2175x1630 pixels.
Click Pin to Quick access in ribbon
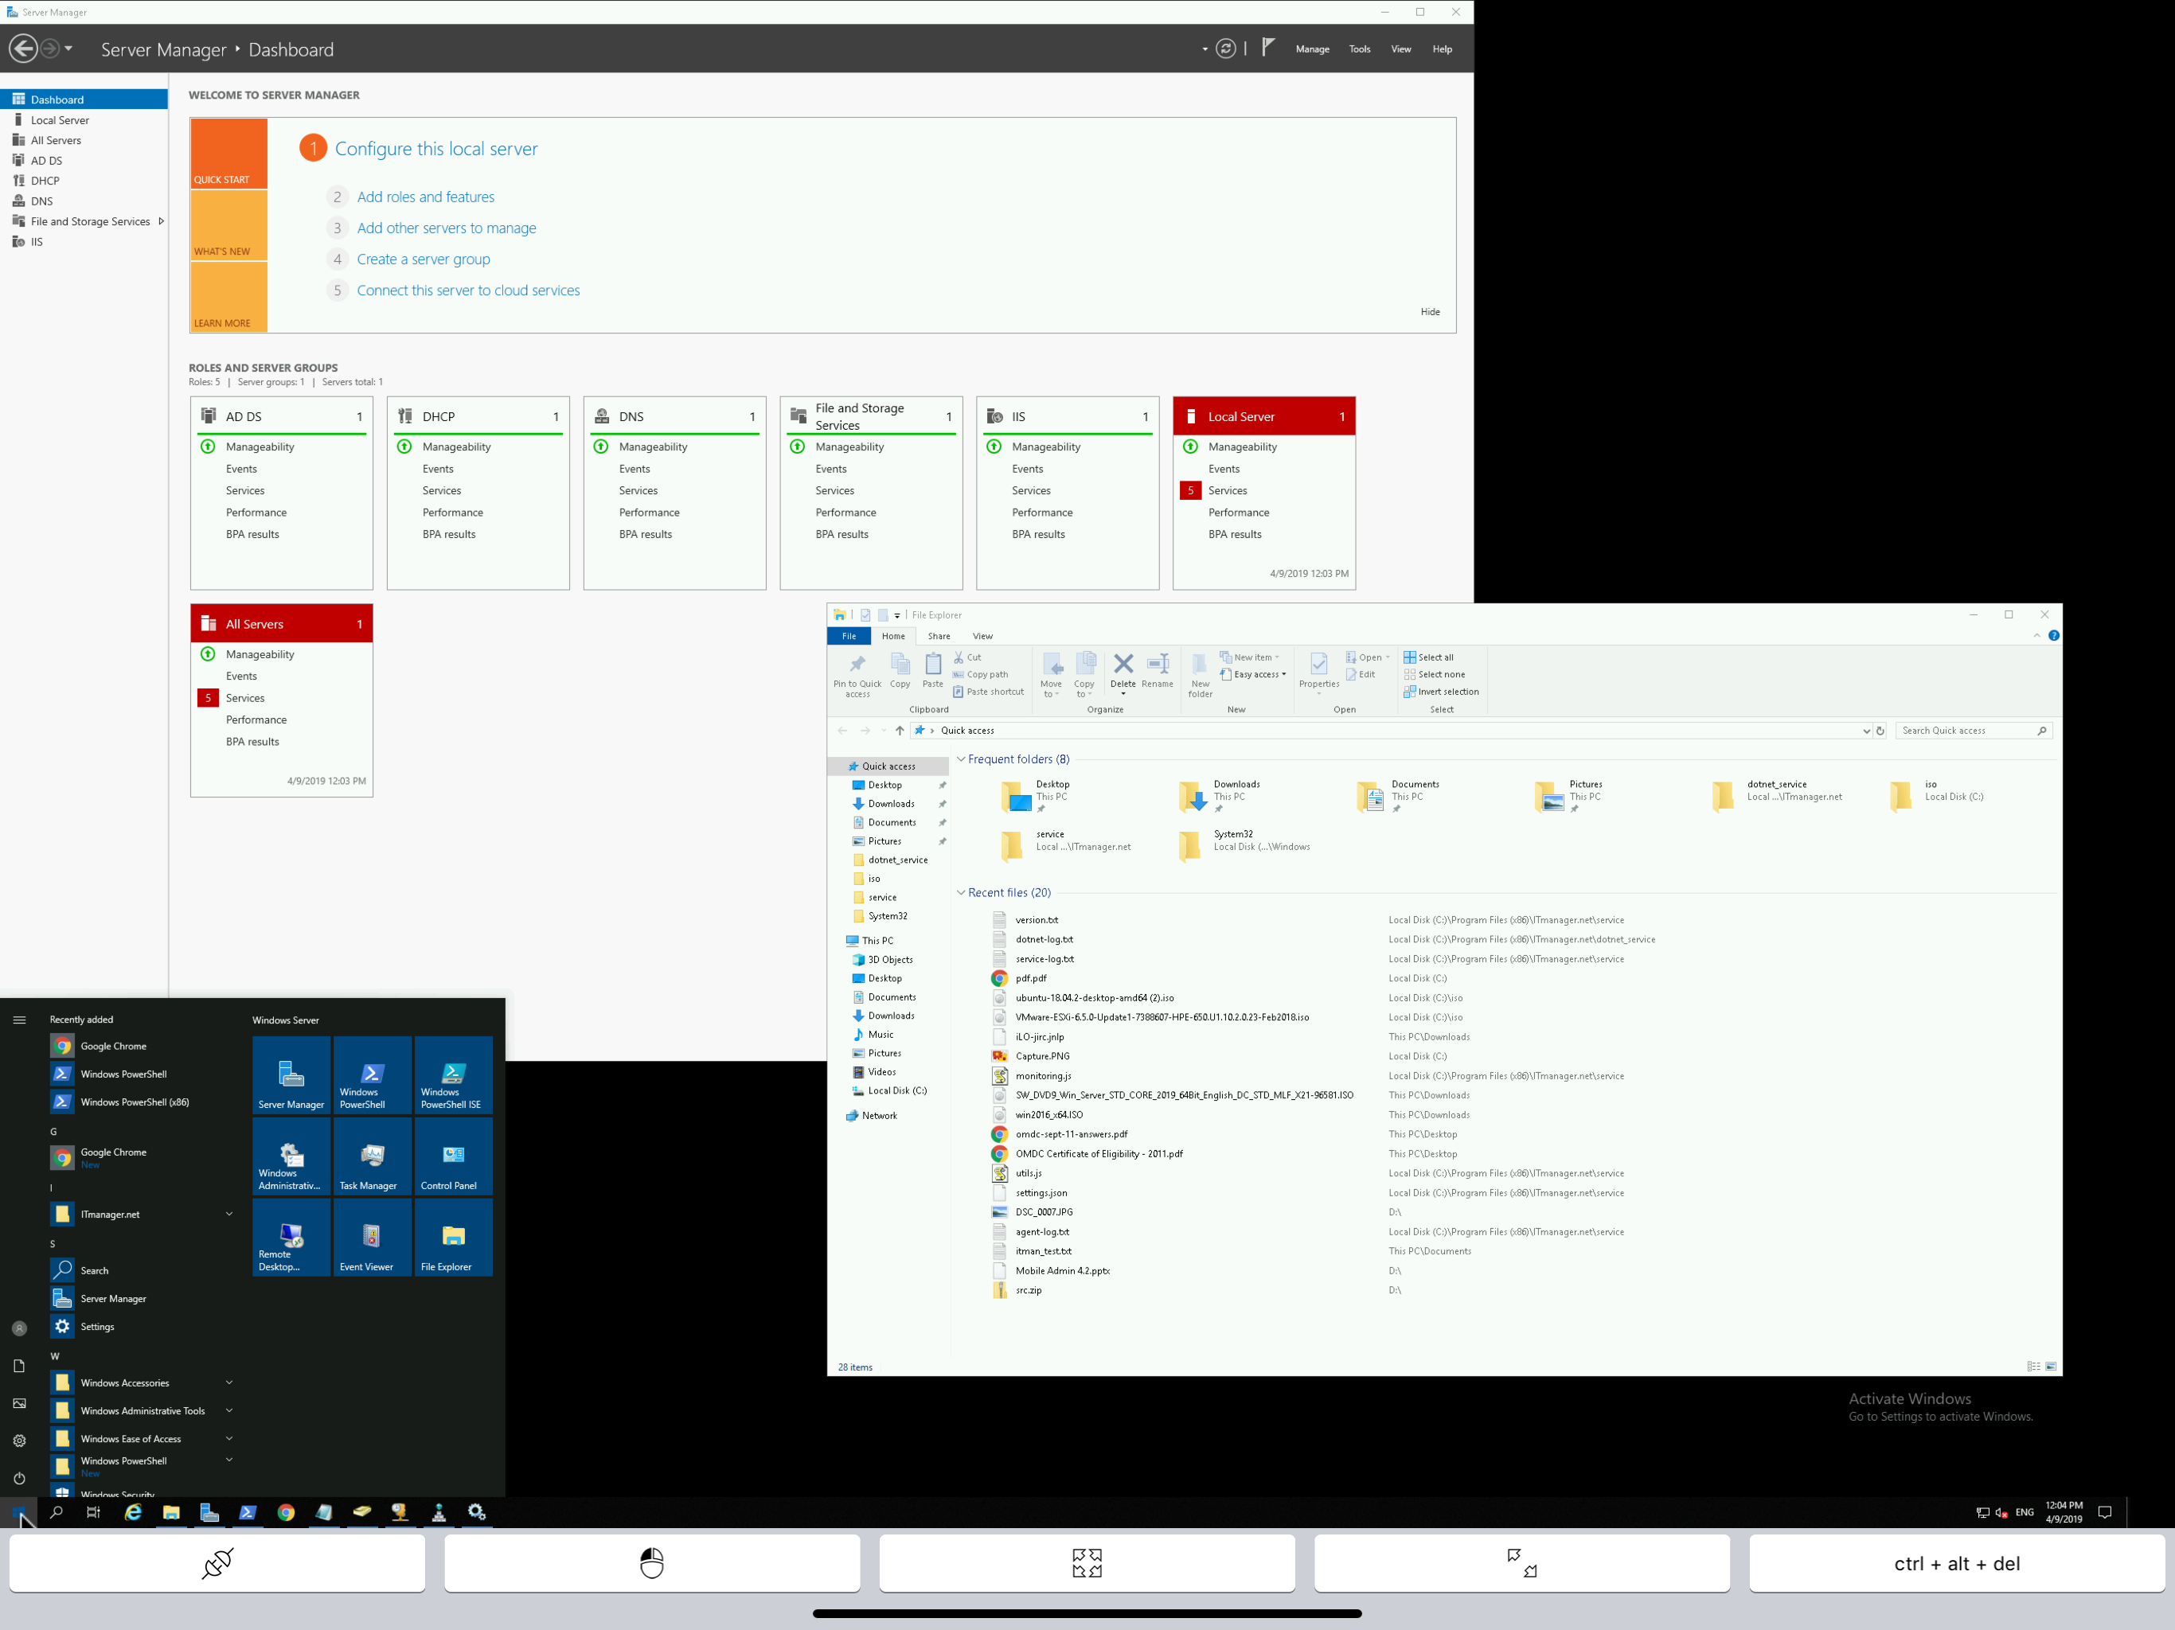[857, 674]
